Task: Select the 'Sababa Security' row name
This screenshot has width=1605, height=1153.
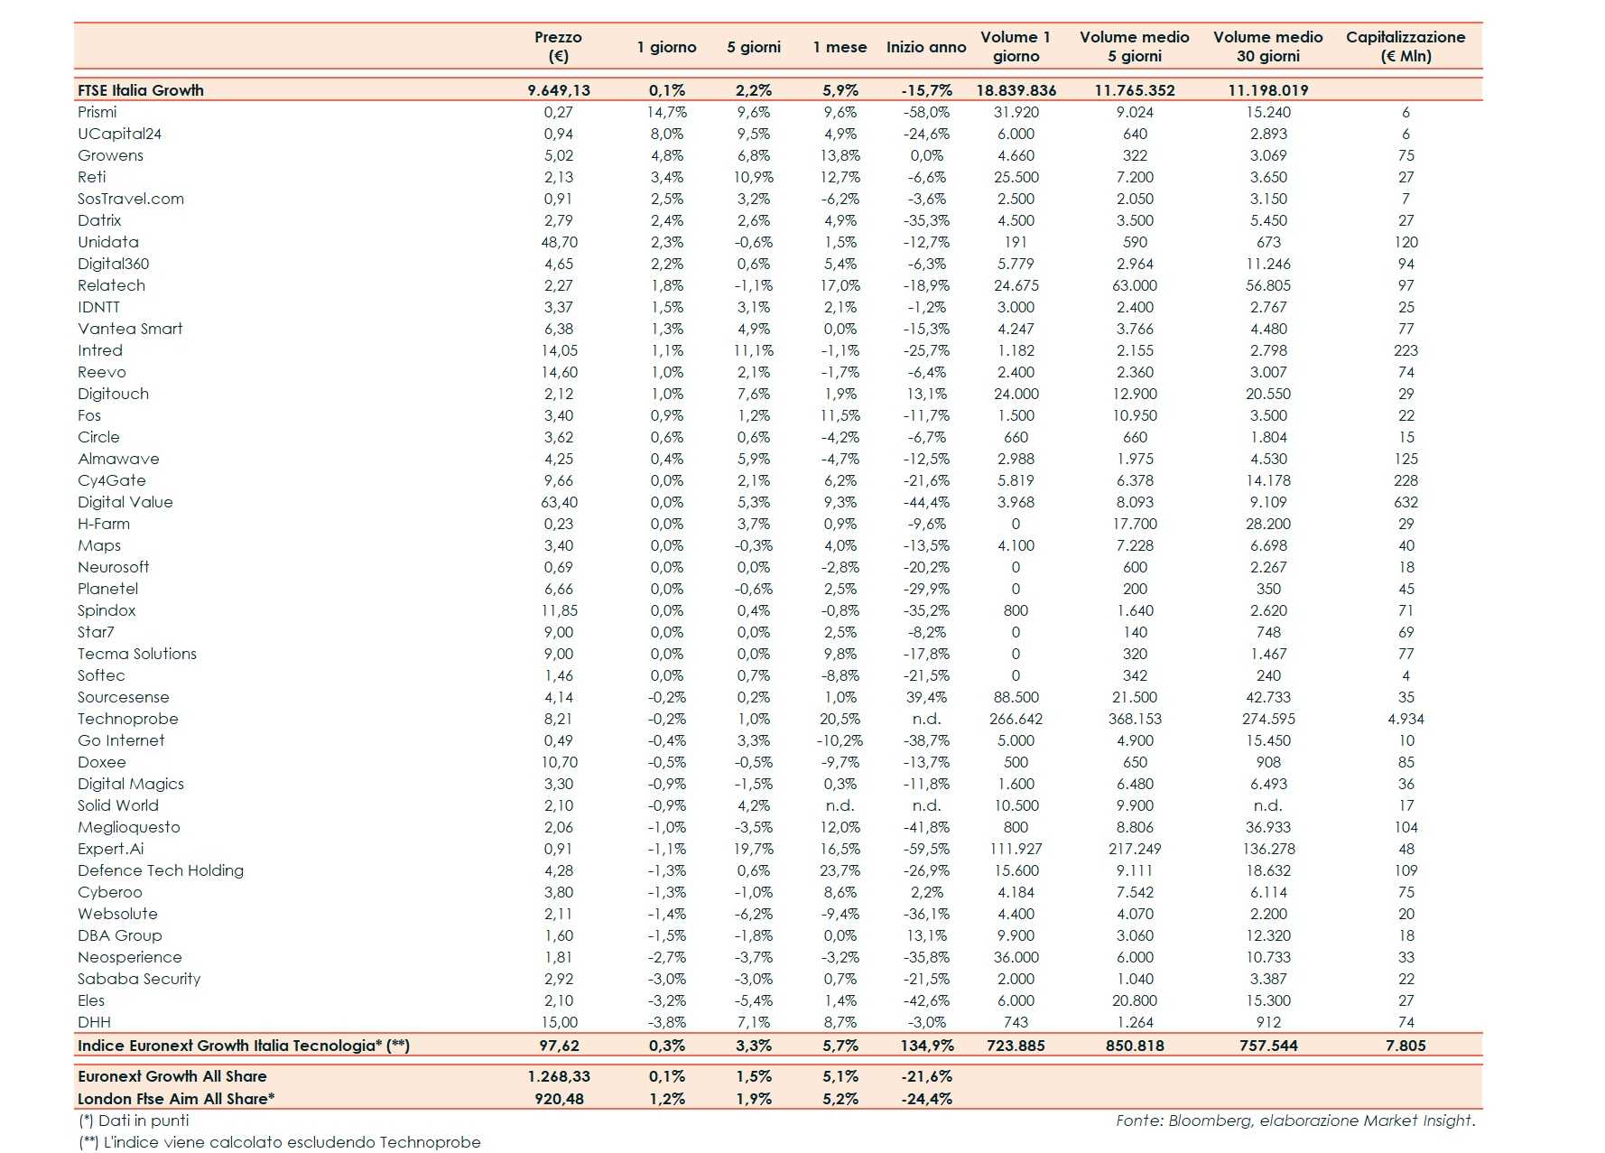Action: [x=139, y=979]
